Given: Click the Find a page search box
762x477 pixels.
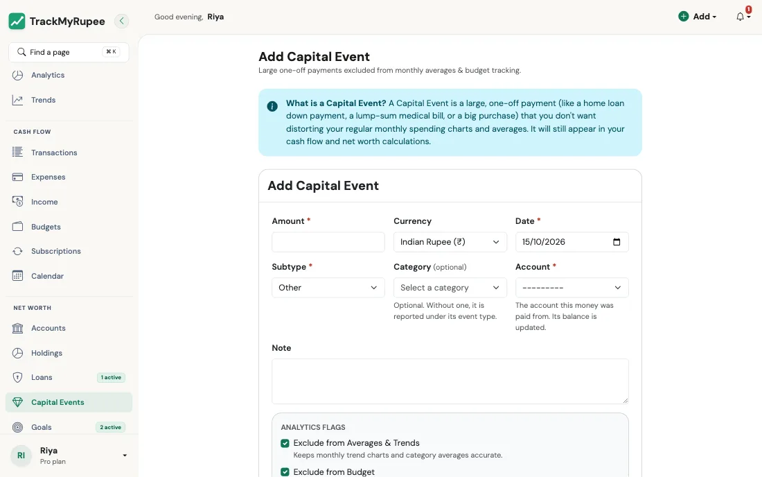Looking at the screenshot, I should (69, 52).
